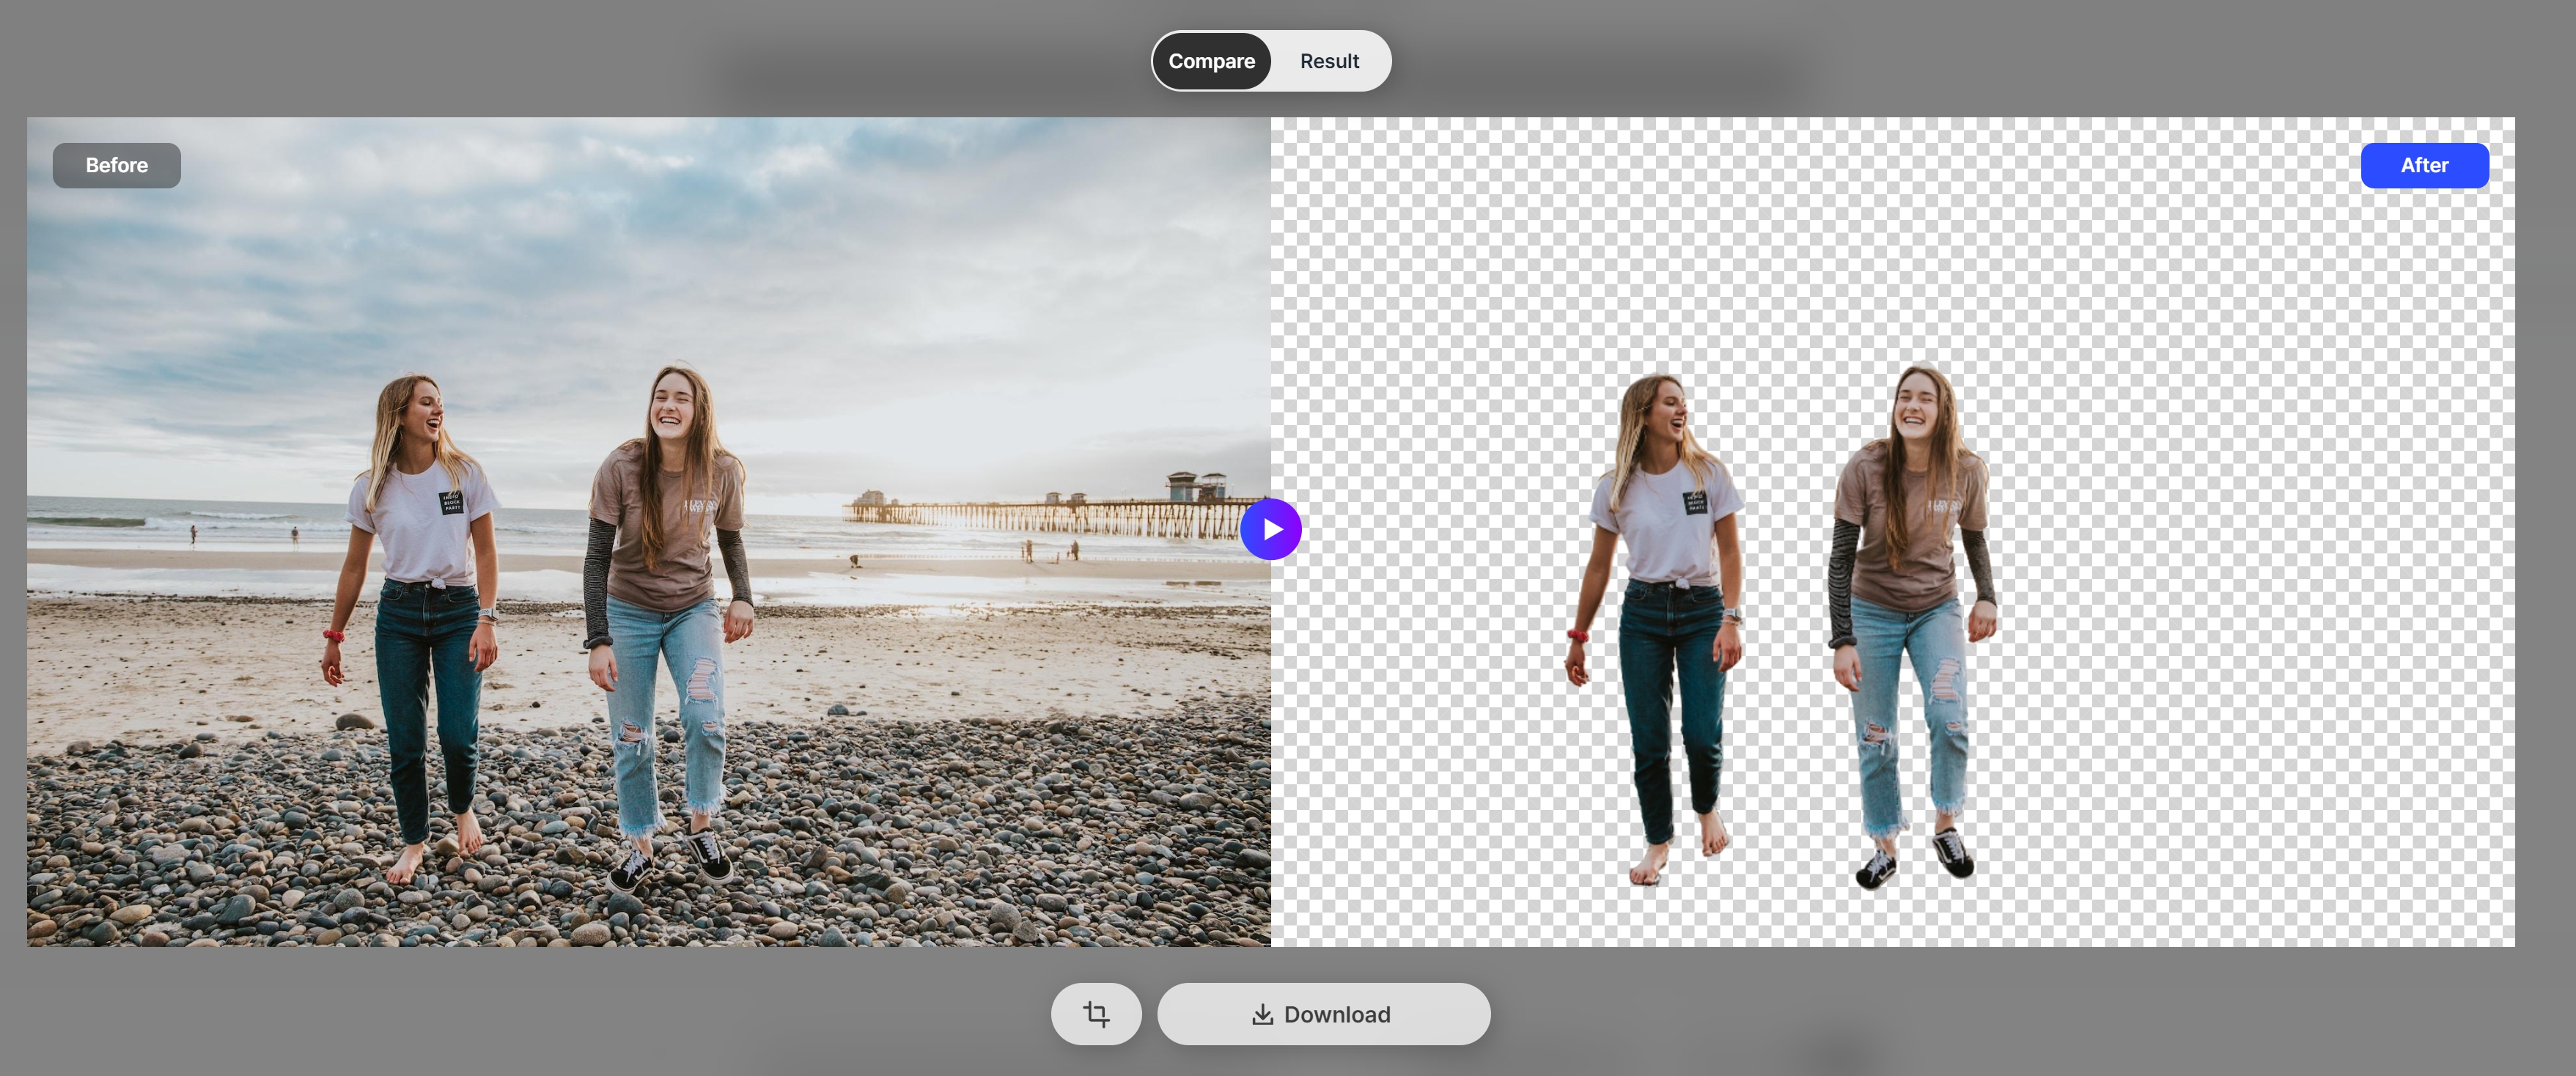Open the Result tab
2576x1076 pixels.
(x=1329, y=61)
